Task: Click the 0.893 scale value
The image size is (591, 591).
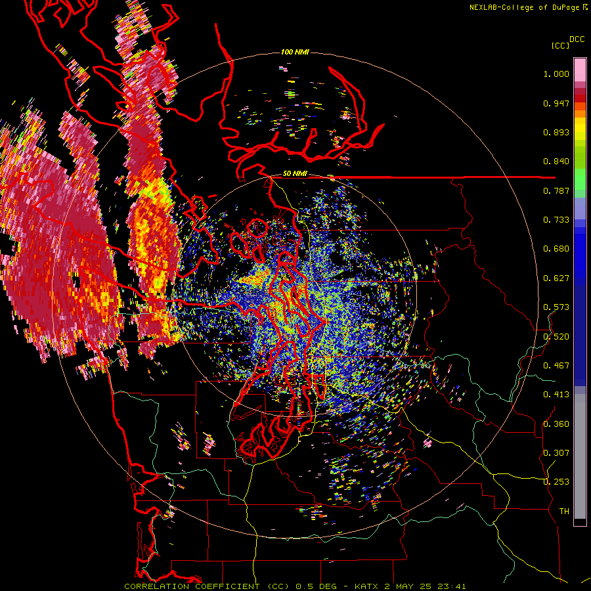Action: (556, 132)
